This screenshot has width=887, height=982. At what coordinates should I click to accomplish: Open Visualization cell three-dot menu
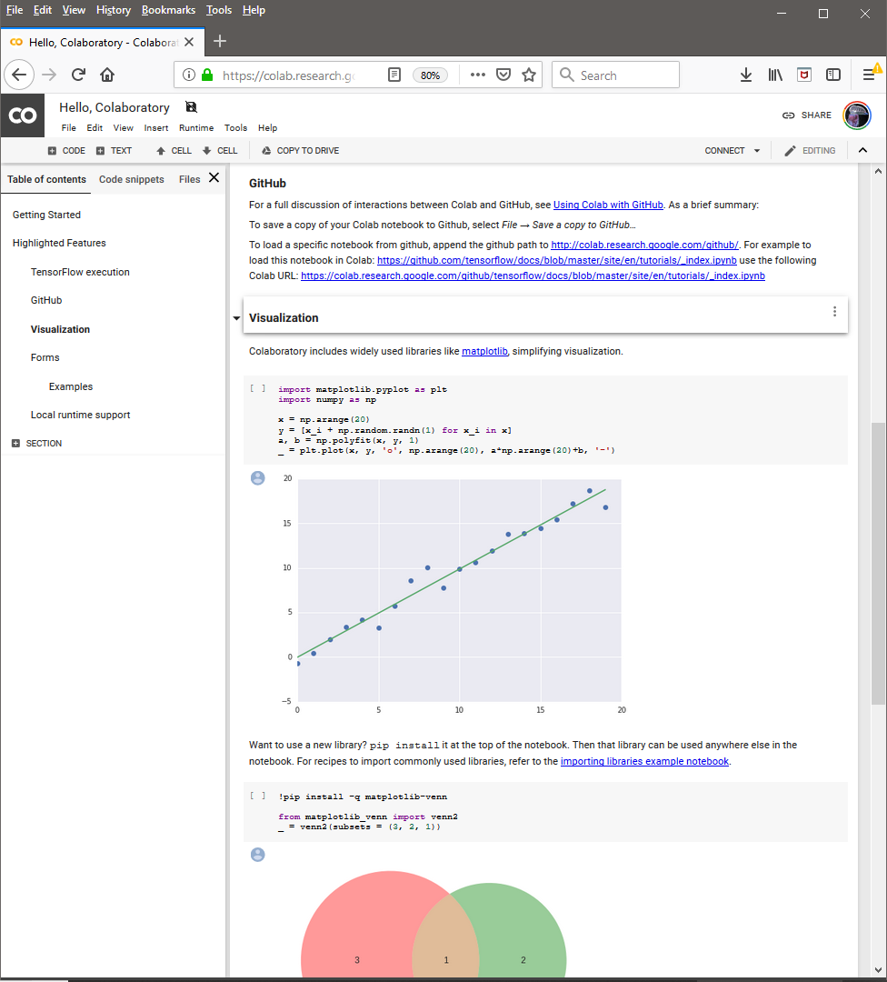(834, 311)
